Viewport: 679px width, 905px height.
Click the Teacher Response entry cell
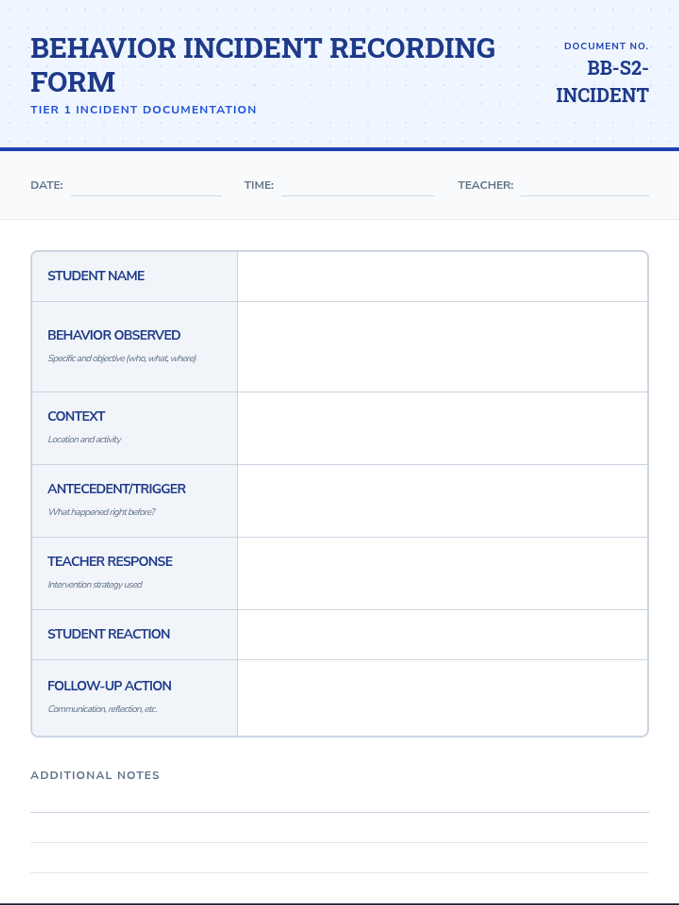coord(442,574)
